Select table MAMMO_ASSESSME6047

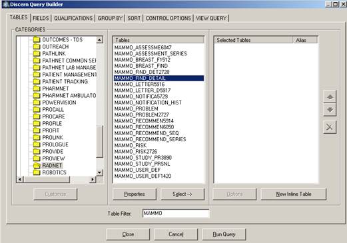[143, 47]
